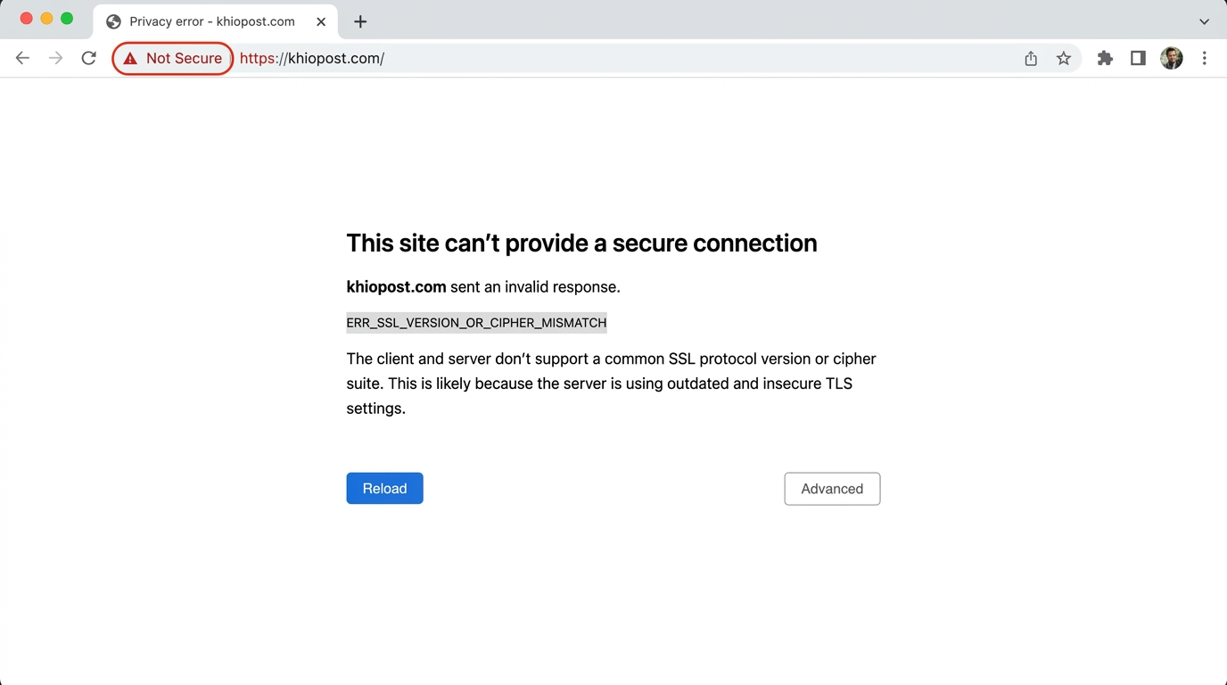The image size is (1227, 685).
Task: Click the grayed forward navigation arrow
Action: pos(55,58)
